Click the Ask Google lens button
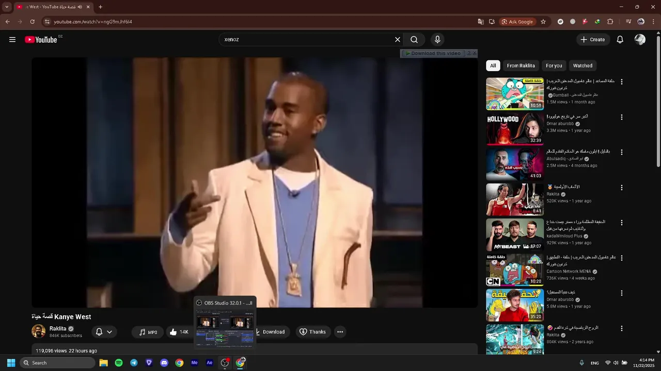Screen dimensions: 661x371 [517, 22]
